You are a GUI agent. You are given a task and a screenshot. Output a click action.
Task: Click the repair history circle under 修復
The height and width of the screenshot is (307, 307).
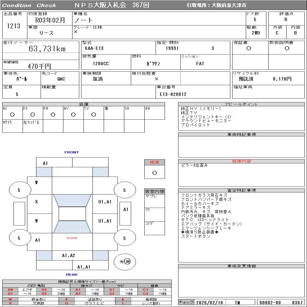(x=155, y=173)
